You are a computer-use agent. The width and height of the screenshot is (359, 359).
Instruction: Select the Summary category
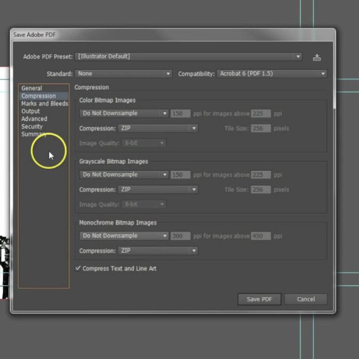tap(33, 134)
